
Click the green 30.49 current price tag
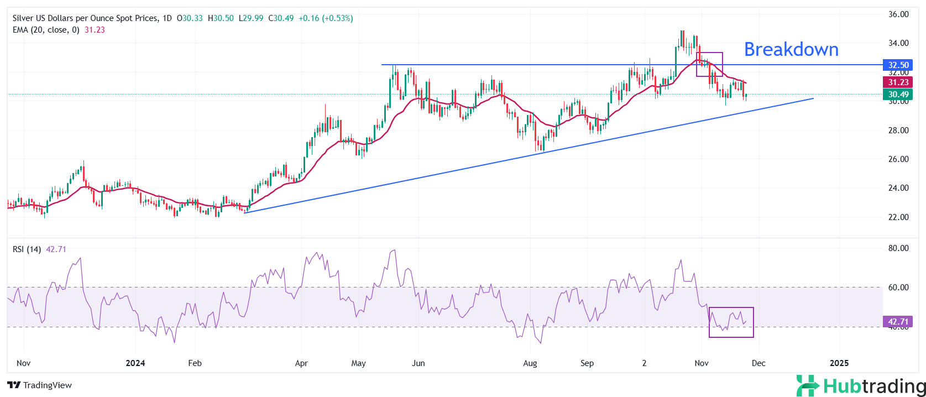click(898, 95)
